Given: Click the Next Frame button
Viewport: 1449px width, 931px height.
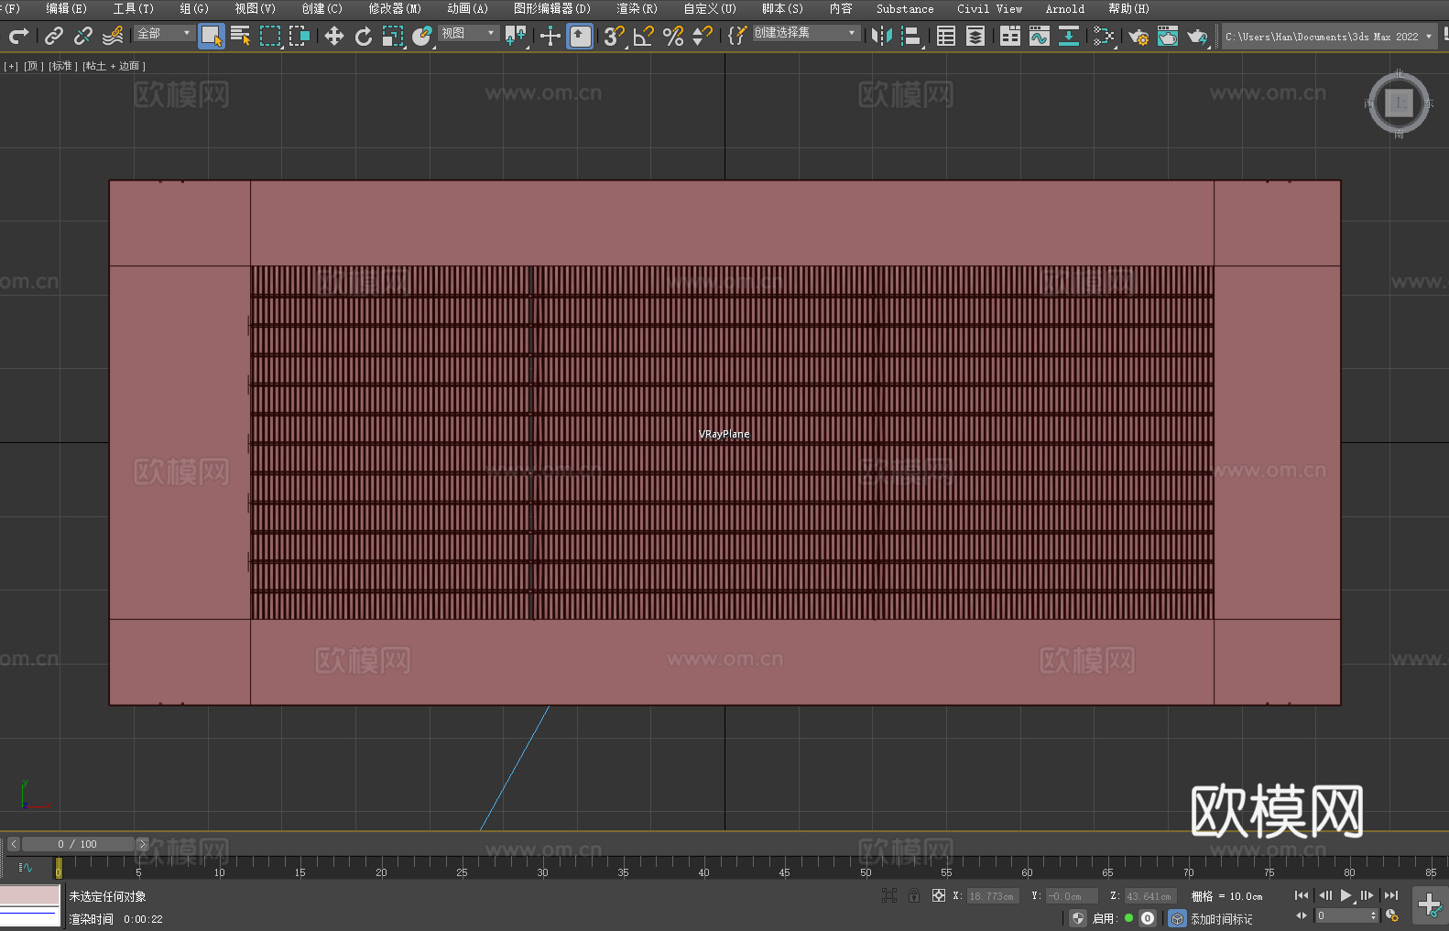Looking at the screenshot, I should click(1367, 895).
